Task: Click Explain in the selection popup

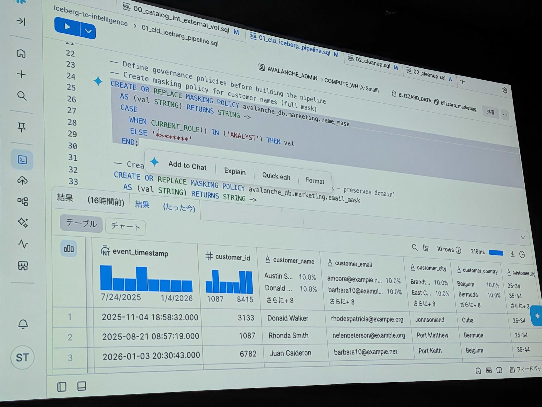Action: pos(235,171)
